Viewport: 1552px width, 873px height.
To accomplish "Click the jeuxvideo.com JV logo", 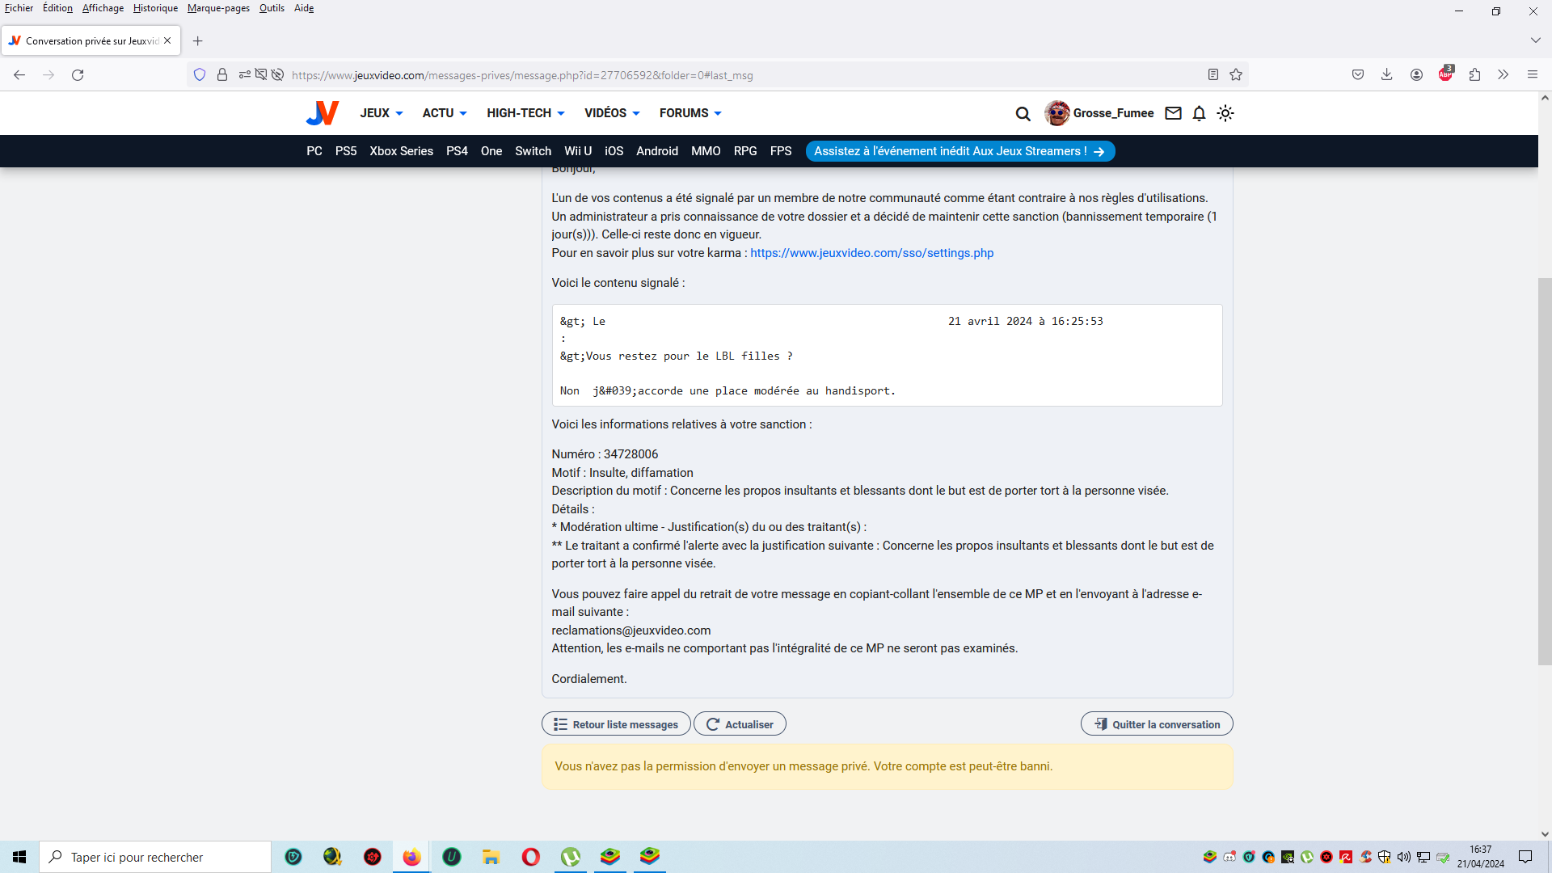I will [322, 113].
